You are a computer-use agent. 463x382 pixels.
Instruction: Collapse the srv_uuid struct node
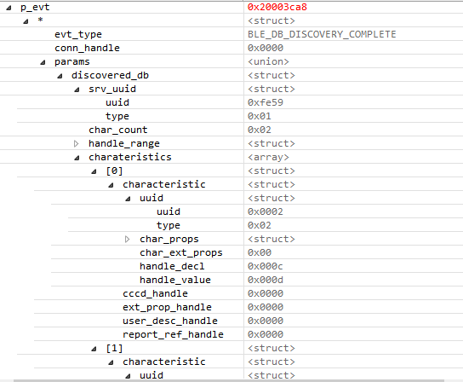click(77, 90)
